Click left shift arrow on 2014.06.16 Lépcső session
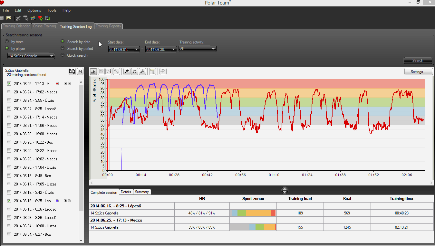435x246 pixels. (65, 201)
